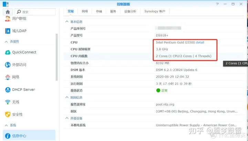Open 域/LDAP settings icon

click(8, 31)
